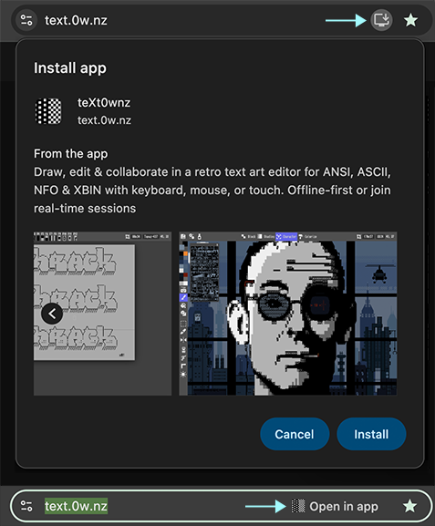Show previous screenshot with left chevron
Image resolution: width=435 pixels, height=526 pixels.
click(x=52, y=314)
